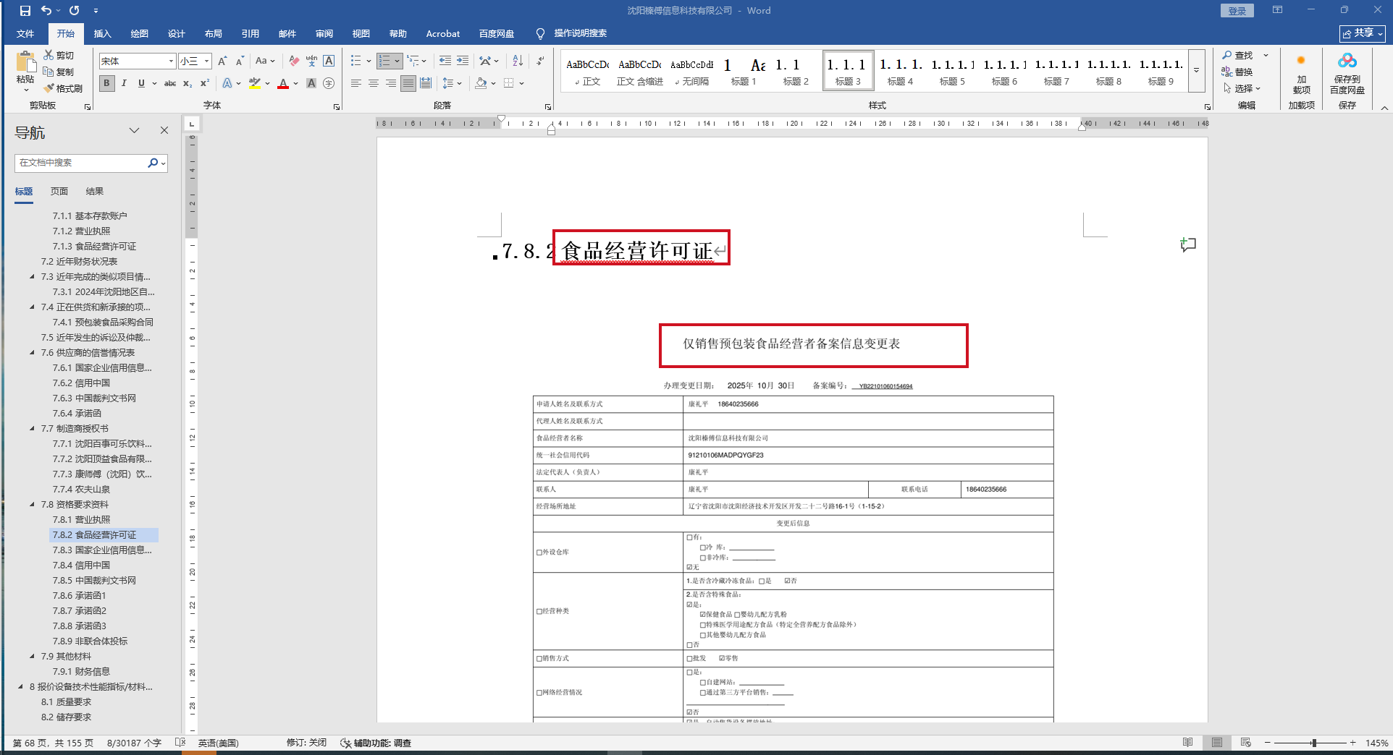The image size is (1393, 755).
Task: Open the 文件 menu
Action: (25, 33)
